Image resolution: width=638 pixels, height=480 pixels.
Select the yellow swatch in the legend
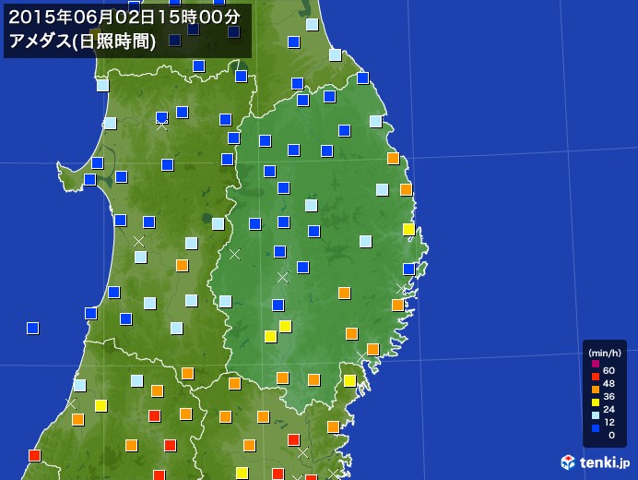[x=596, y=402]
